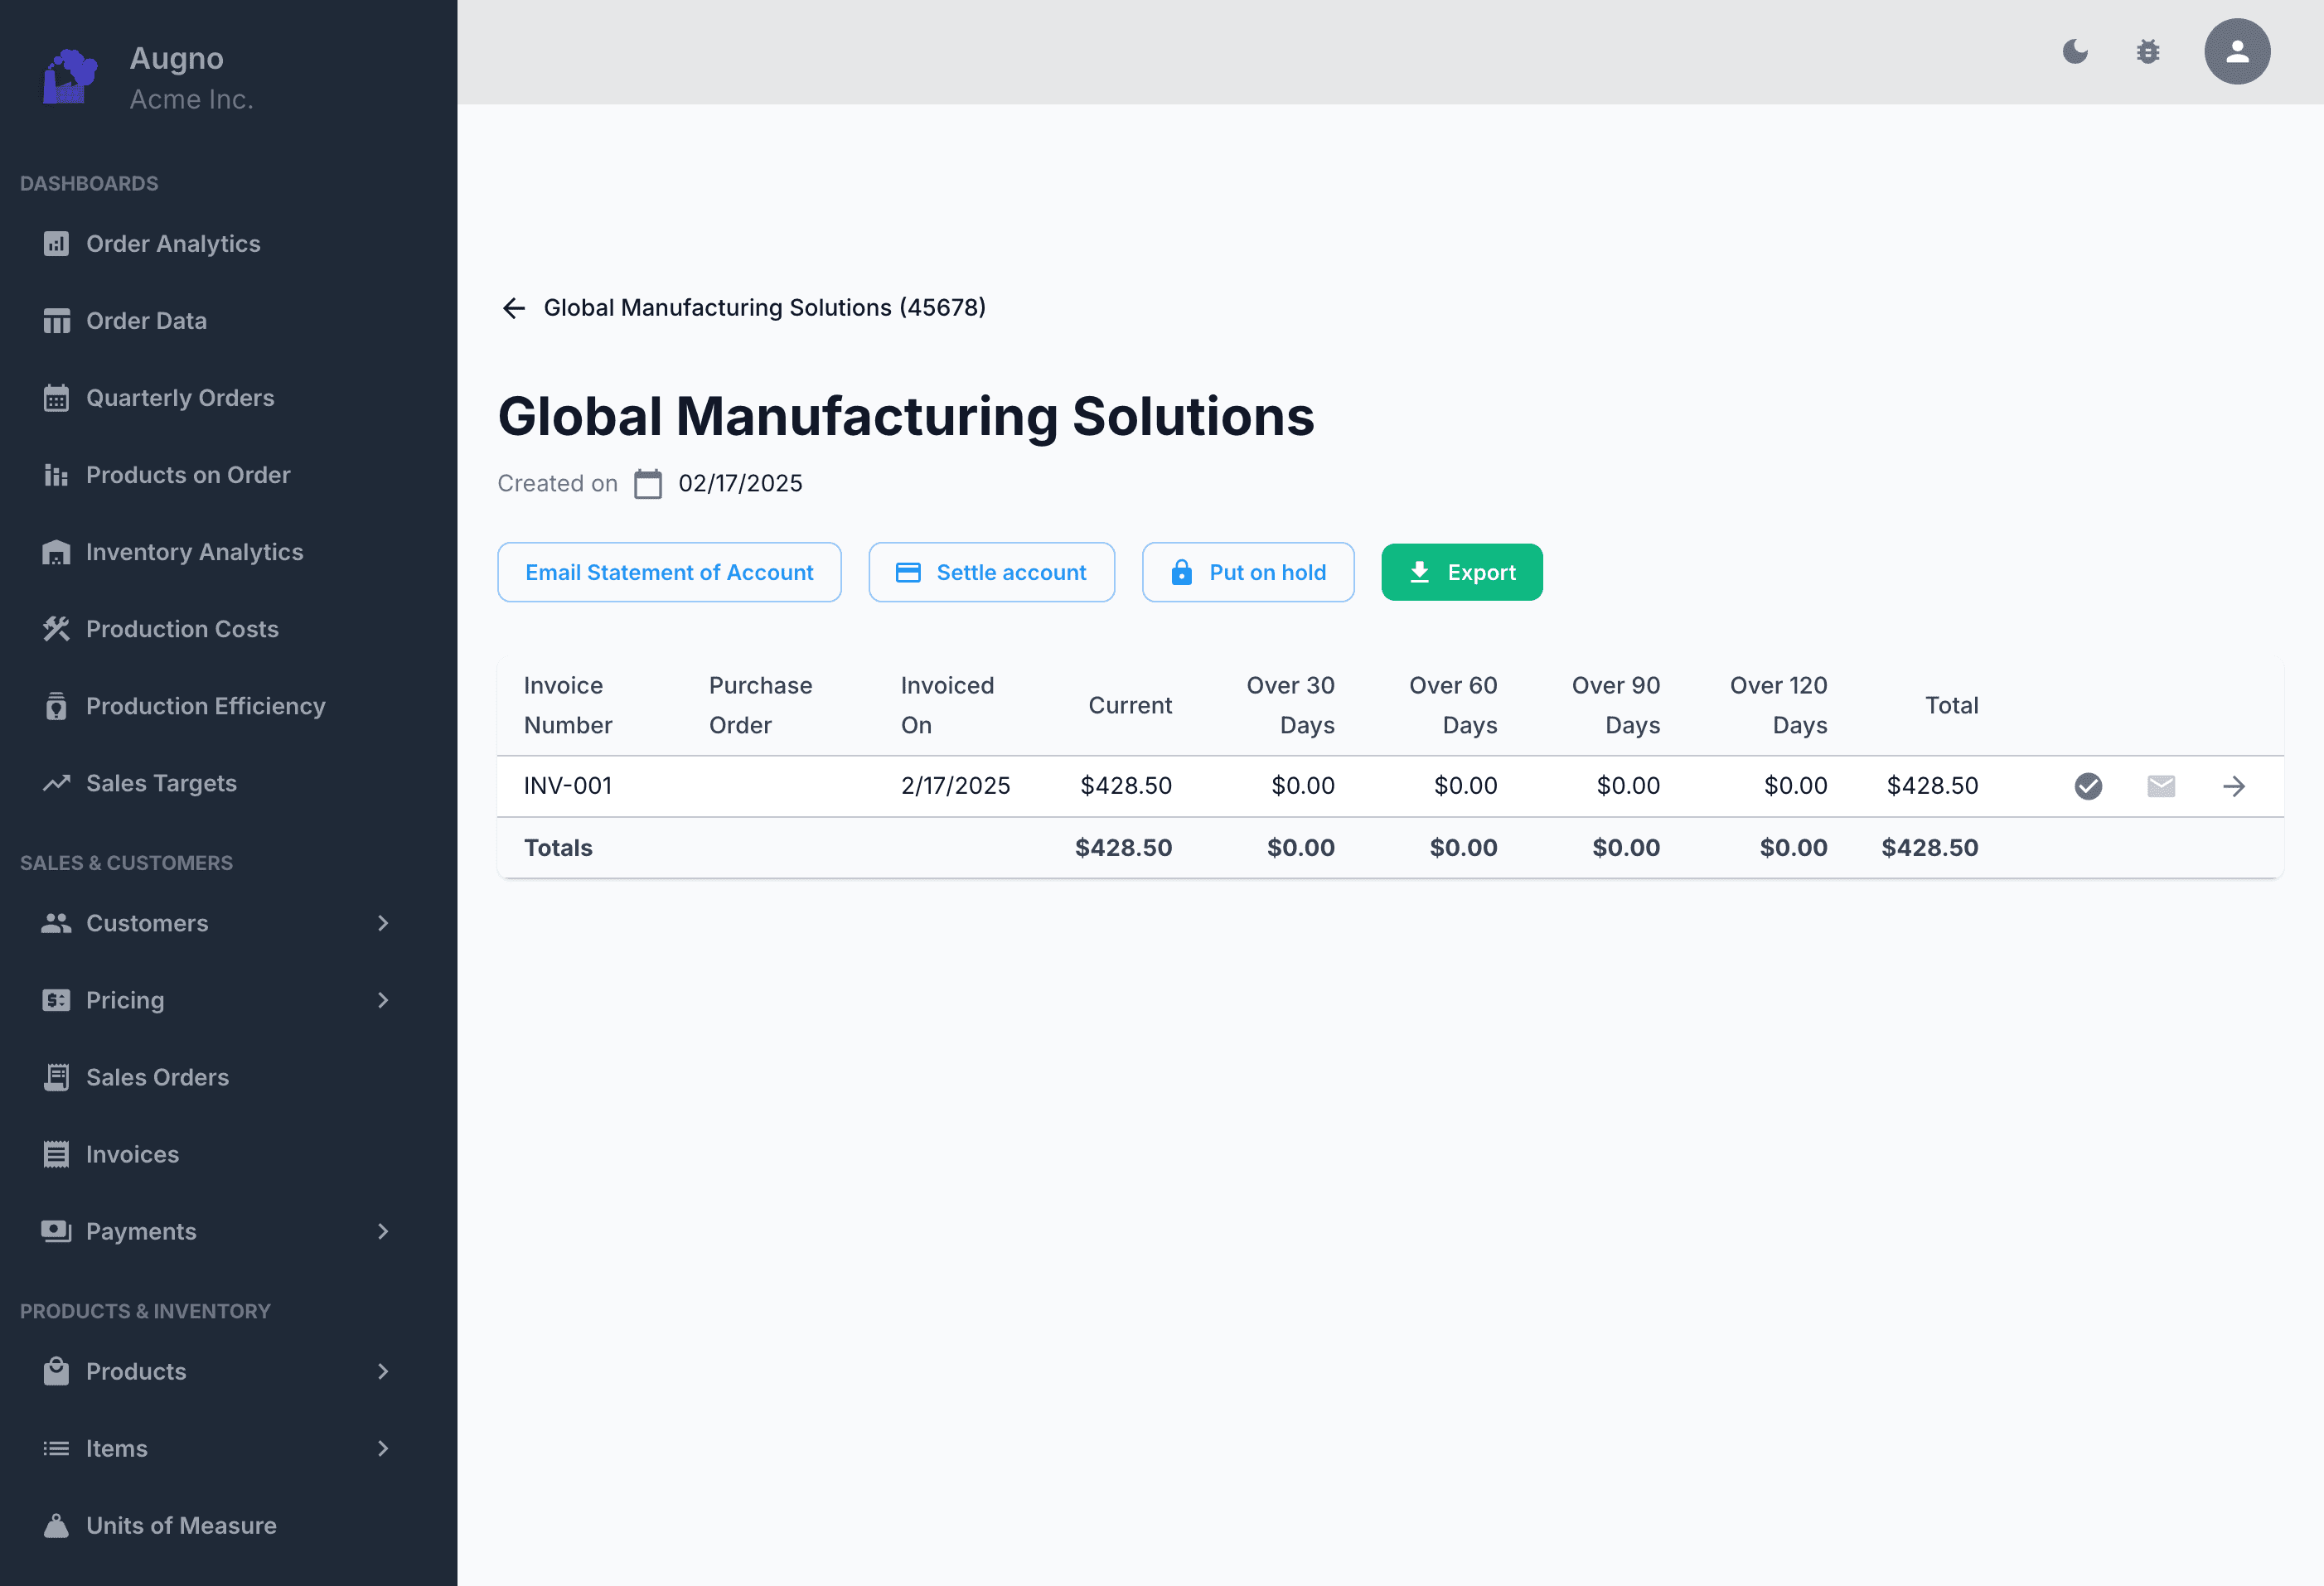Click Email Statement of Account button
Viewport: 2324px width, 1586px height.
(669, 572)
